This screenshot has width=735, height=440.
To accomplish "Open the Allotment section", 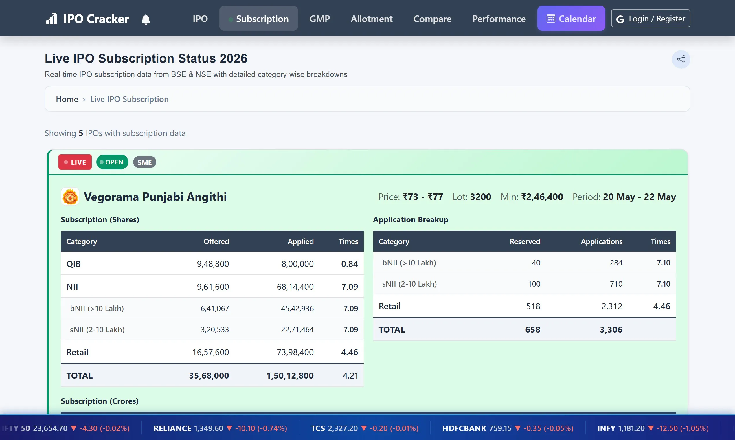I will tap(371, 19).
